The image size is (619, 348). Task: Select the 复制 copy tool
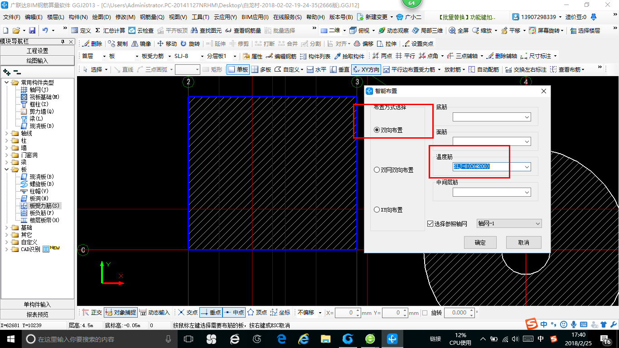coord(118,44)
